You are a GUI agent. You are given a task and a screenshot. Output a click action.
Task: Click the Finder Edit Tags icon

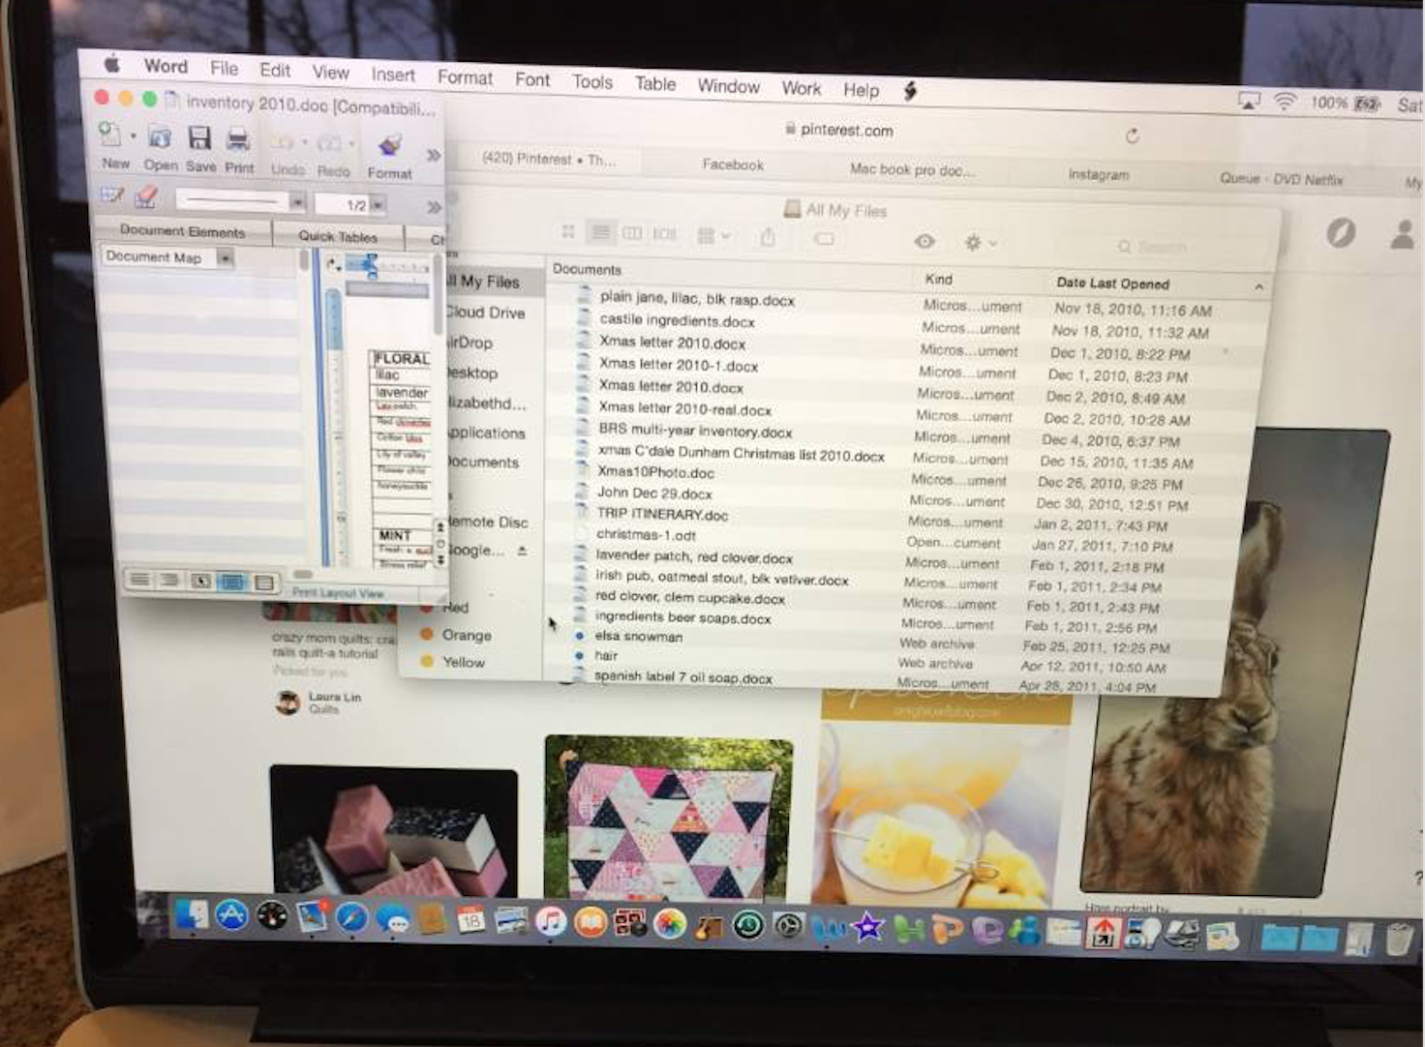(824, 238)
